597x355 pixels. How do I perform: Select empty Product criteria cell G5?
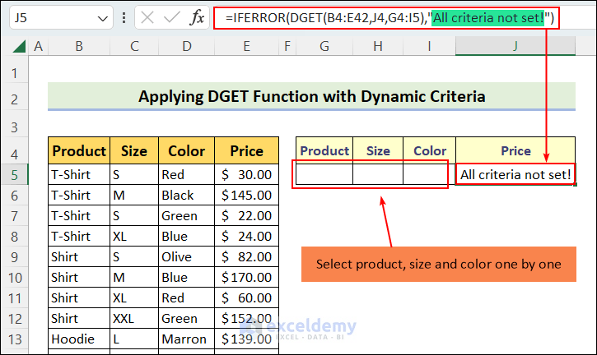pyautogui.click(x=324, y=174)
